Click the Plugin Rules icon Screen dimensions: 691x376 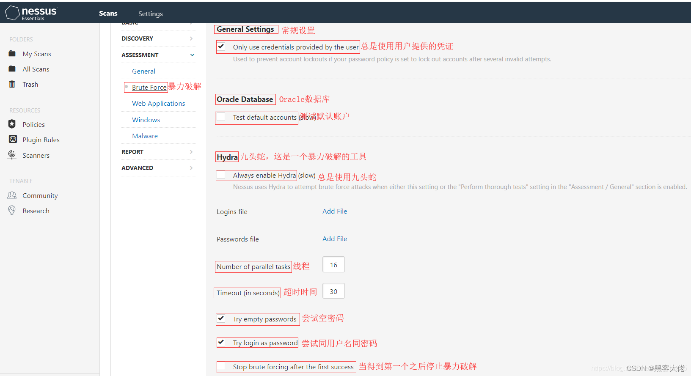(13, 139)
